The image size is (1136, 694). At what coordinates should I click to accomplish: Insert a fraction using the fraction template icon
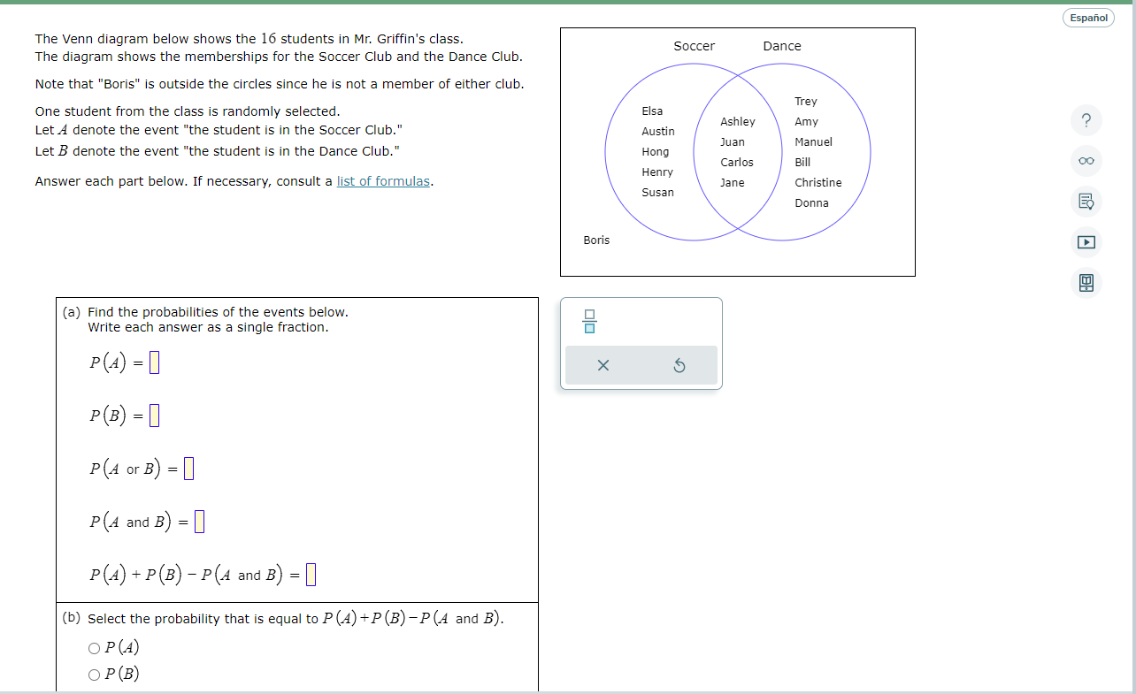(x=589, y=322)
